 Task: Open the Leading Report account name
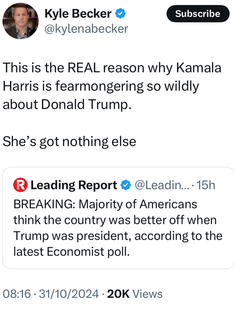click(x=74, y=185)
